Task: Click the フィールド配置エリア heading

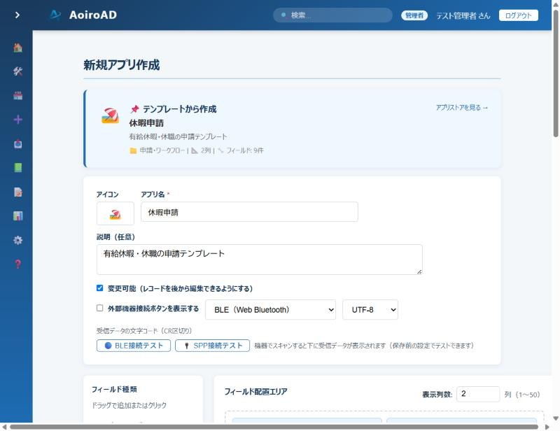Action: coord(255,392)
